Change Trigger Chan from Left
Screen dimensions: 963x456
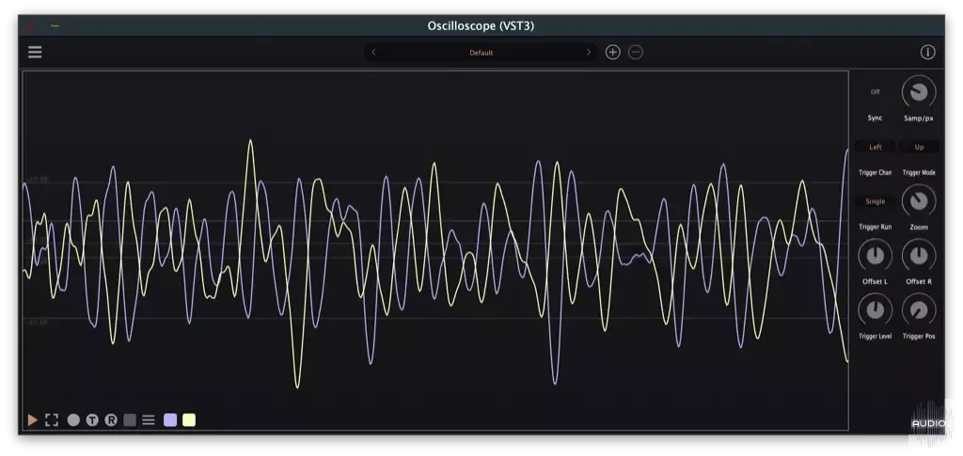click(x=876, y=147)
